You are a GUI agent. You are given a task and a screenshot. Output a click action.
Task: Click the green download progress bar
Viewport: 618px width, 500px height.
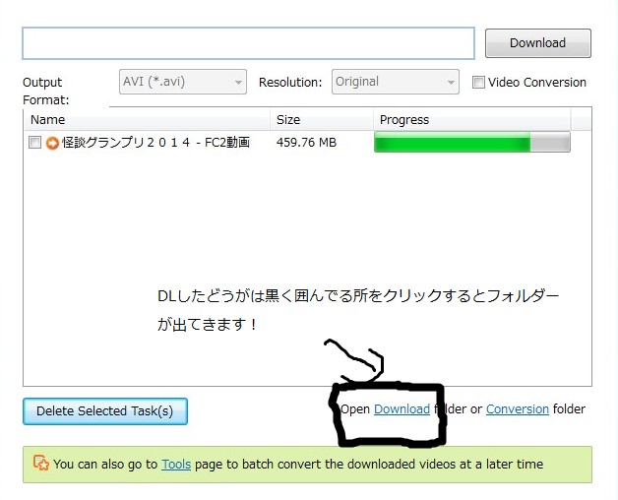click(471, 142)
